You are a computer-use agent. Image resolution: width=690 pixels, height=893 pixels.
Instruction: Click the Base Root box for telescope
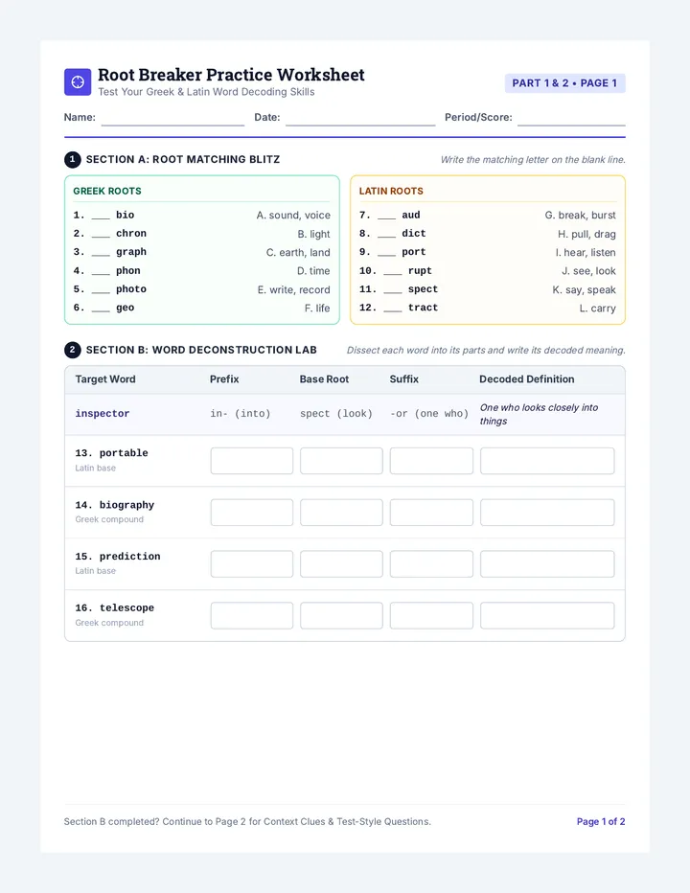pyautogui.click(x=341, y=616)
